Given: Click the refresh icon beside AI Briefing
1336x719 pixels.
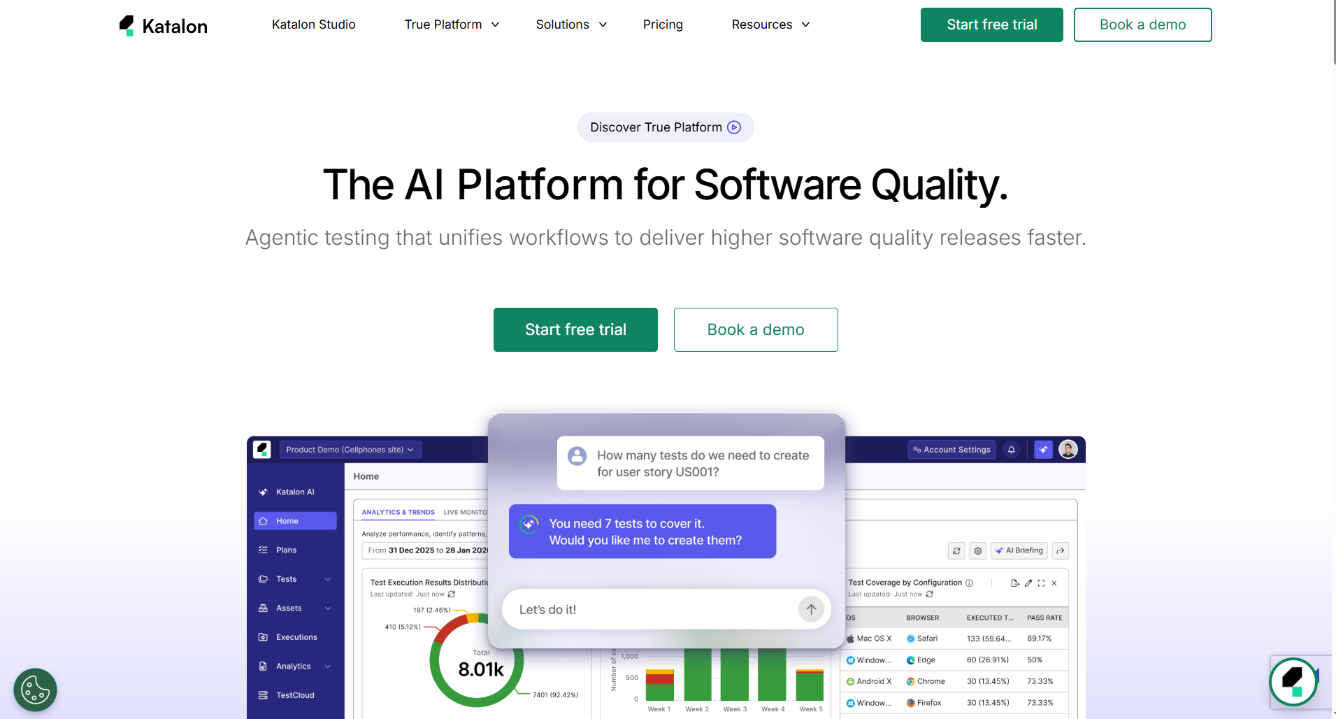Looking at the screenshot, I should pos(956,550).
